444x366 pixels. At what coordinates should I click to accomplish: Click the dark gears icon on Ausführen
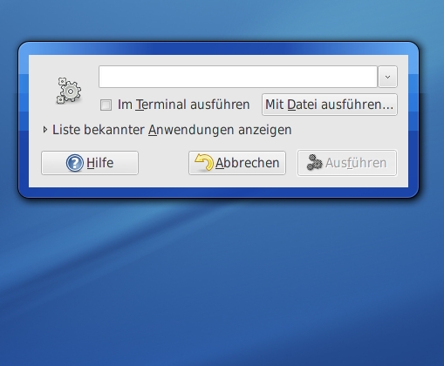coord(314,163)
